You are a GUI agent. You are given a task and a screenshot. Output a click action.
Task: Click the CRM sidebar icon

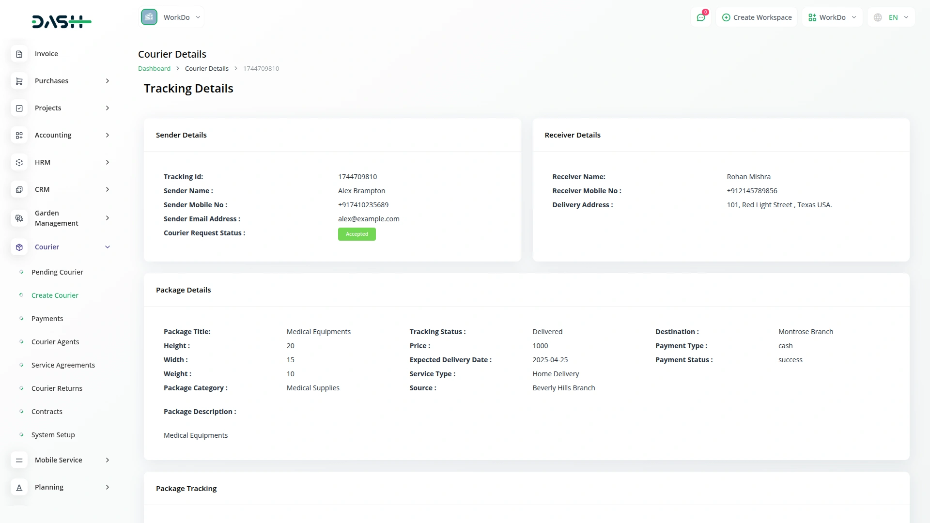coord(19,190)
